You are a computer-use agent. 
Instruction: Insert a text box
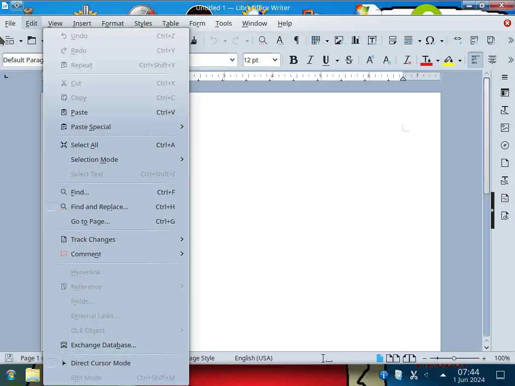(372, 40)
